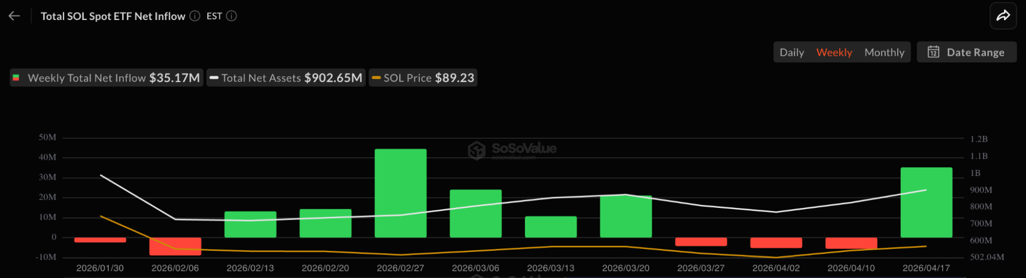Click the calendar icon in Date Range

click(933, 52)
